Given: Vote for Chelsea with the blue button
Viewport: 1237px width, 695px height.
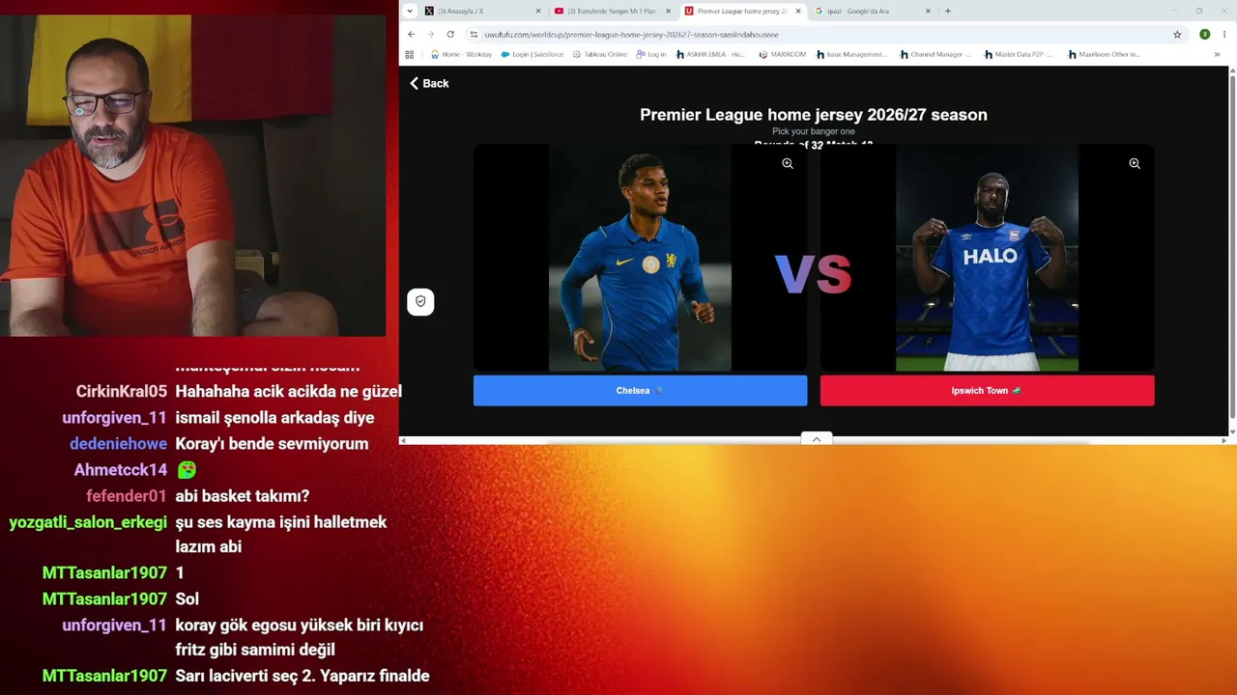Looking at the screenshot, I should click(x=640, y=391).
